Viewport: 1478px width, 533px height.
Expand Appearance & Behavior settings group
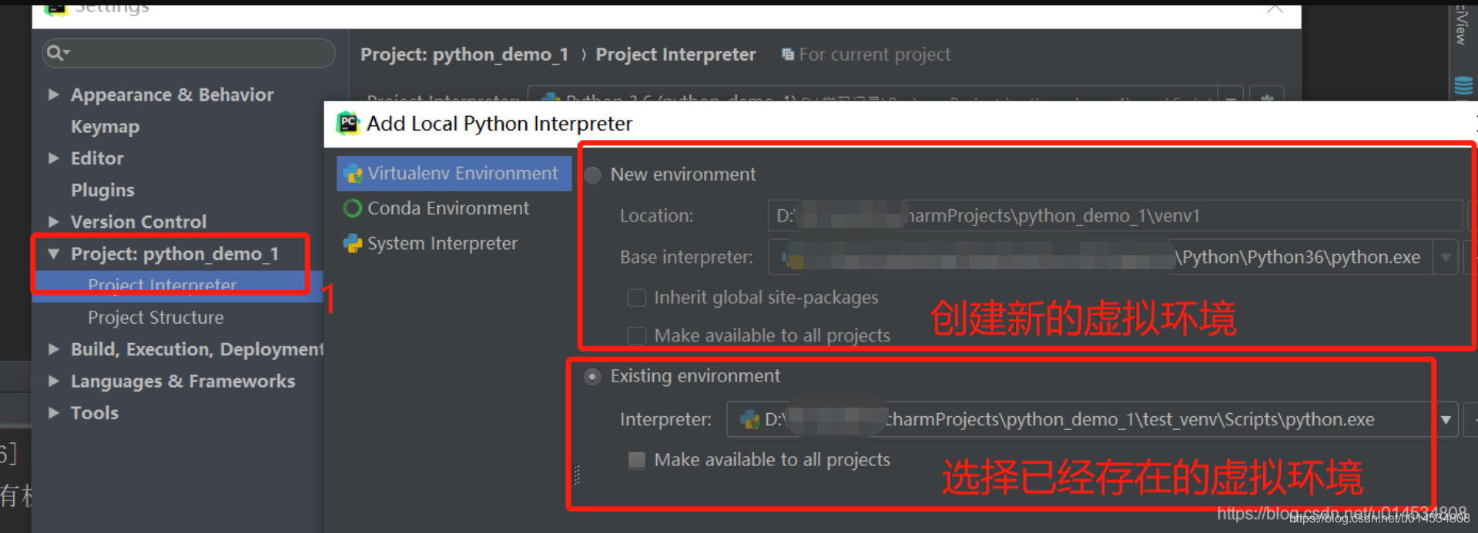click(53, 95)
